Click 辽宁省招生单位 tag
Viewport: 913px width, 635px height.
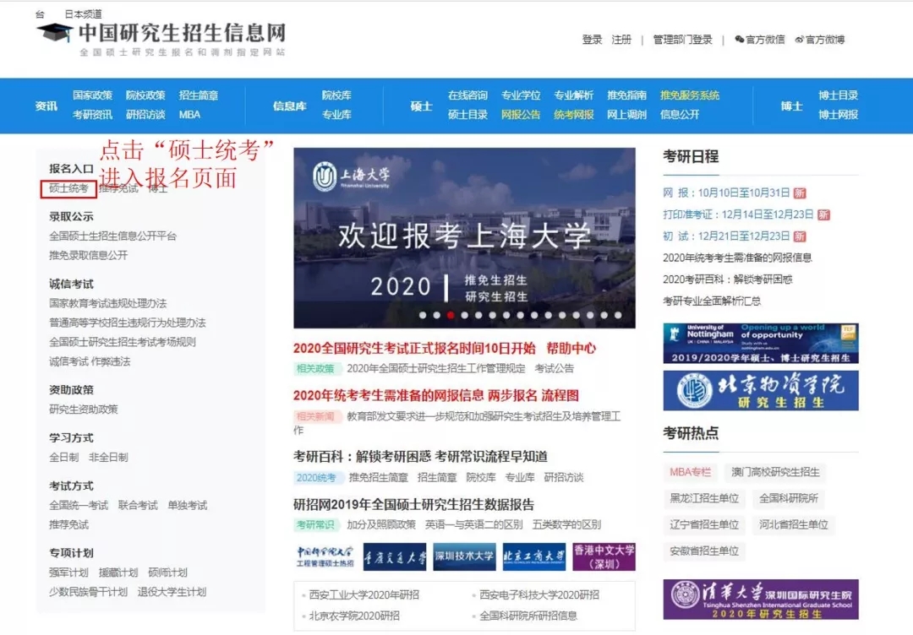point(704,524)
